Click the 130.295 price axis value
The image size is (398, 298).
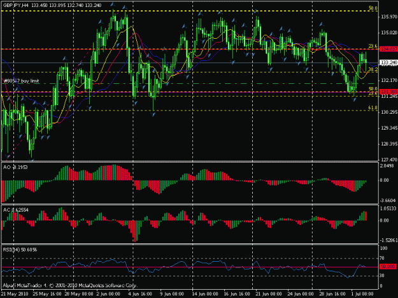coord(389,112)
